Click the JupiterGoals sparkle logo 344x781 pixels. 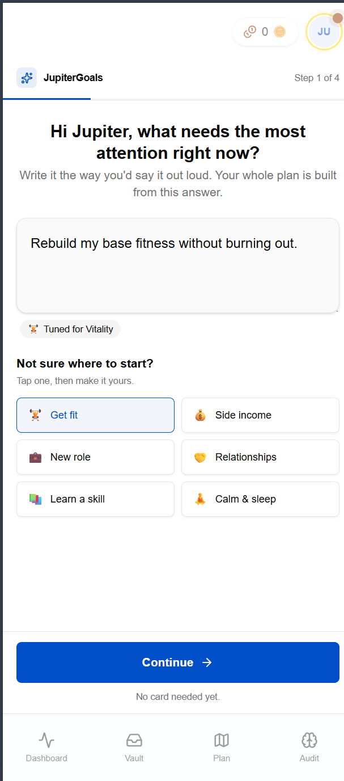[x=27, y=78]
